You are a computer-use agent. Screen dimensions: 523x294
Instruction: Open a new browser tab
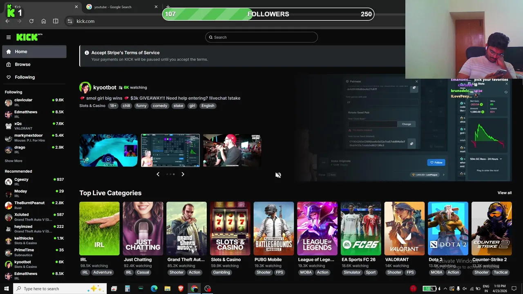[168, 7]
